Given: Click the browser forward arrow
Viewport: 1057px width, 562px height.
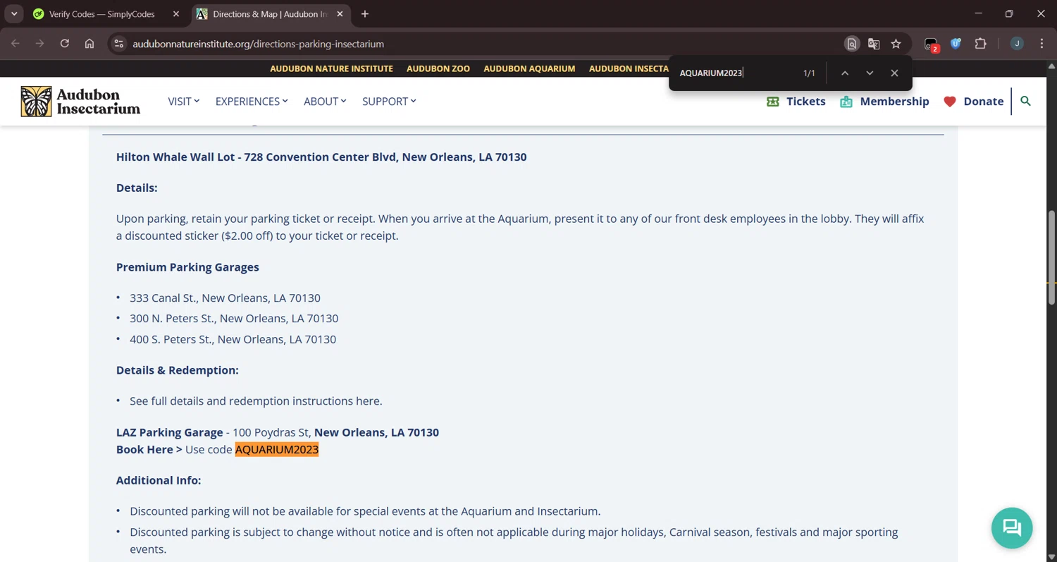Looking at the screenshot, I should pos(39,44).
